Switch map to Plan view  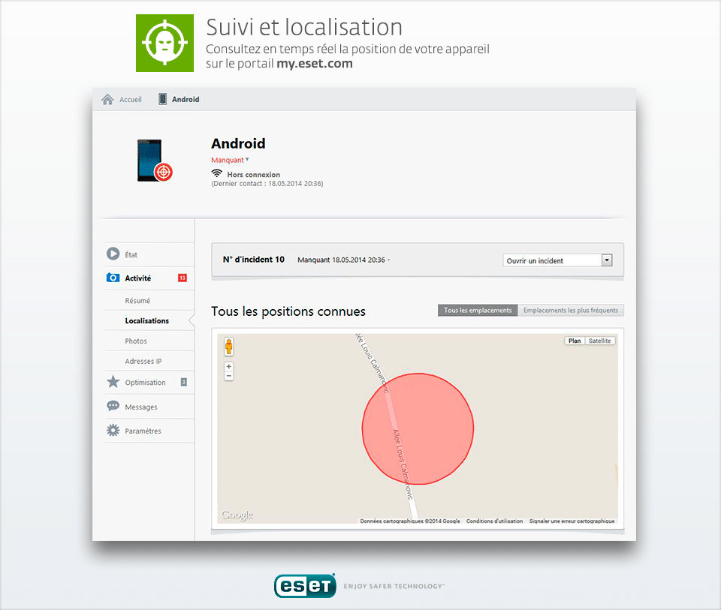click(575, 341)
